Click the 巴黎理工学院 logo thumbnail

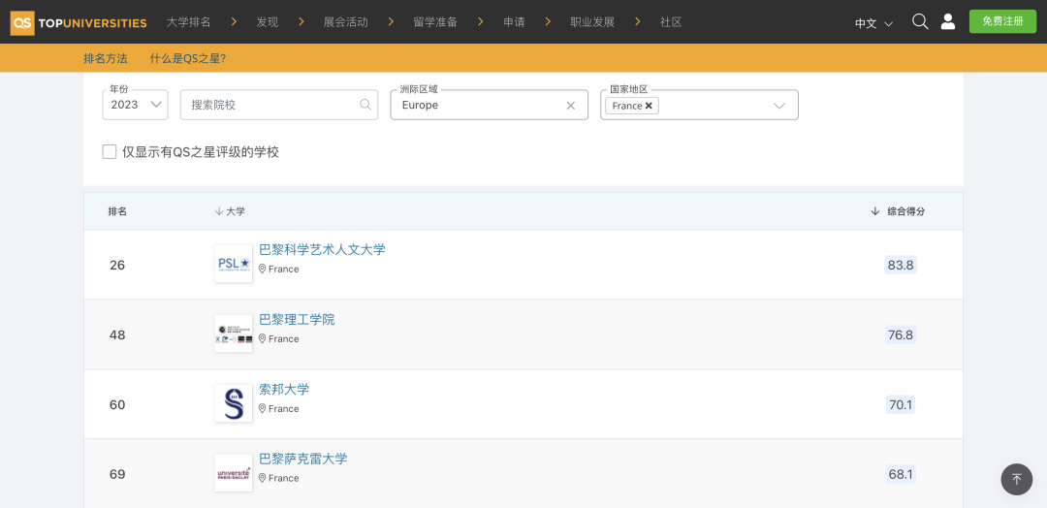[x=234, y=333]
